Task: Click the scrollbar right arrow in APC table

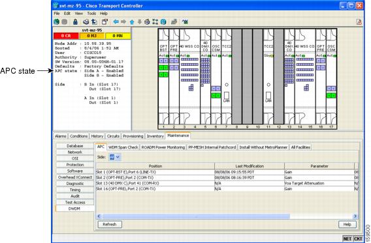Action: pyautogui.click(x=355, y=216)
